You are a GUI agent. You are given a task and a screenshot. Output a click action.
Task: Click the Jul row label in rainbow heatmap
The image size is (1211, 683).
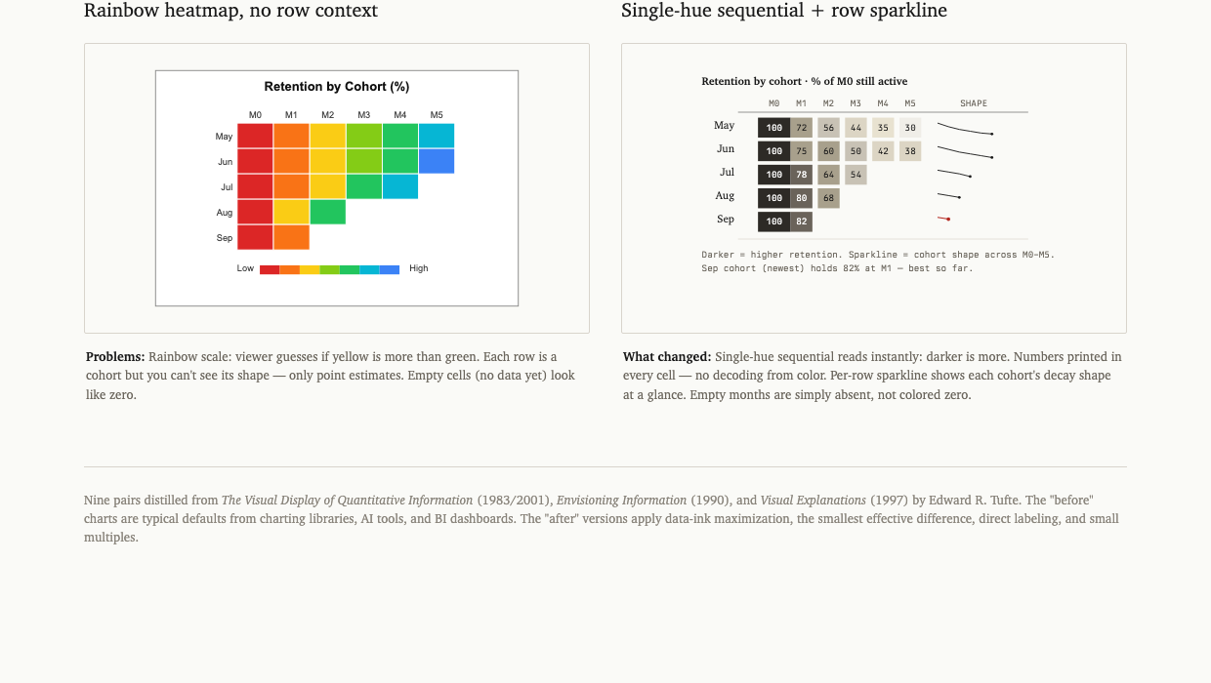227,186
